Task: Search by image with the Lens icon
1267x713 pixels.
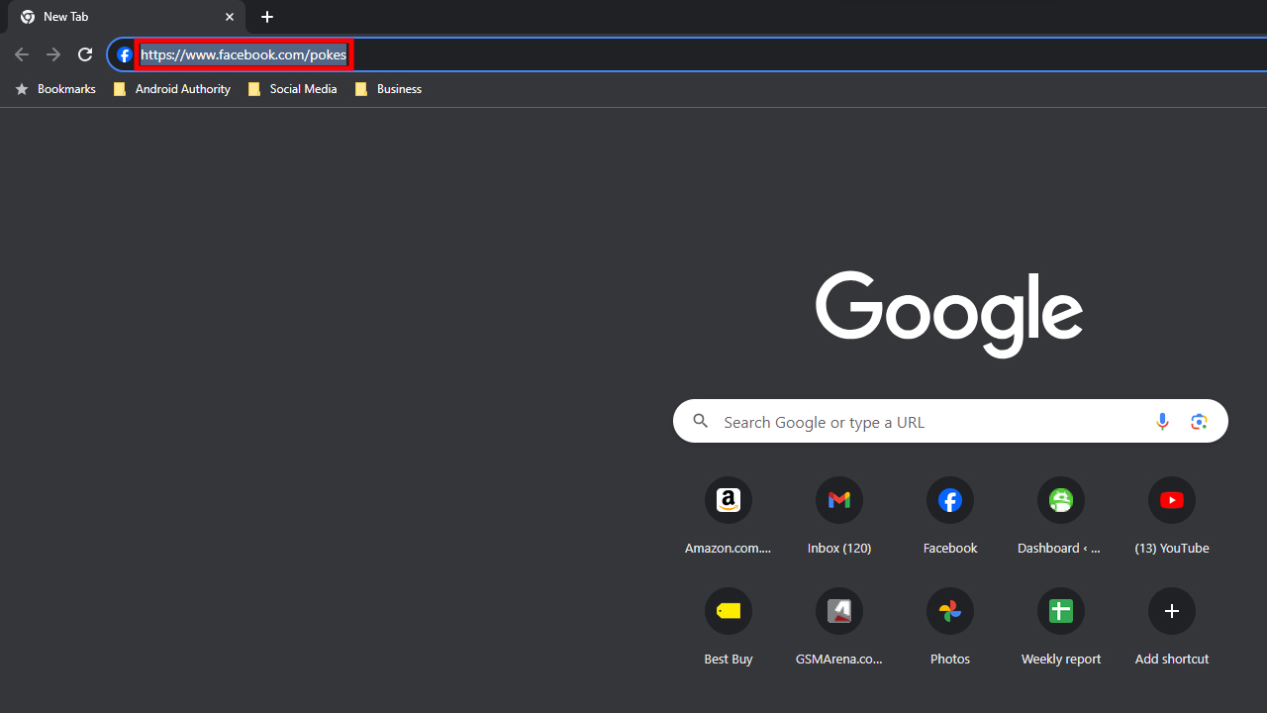Action: [1199, 422]
